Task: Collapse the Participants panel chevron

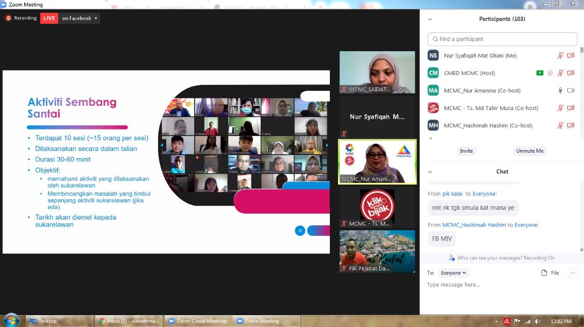Action: 430,19
